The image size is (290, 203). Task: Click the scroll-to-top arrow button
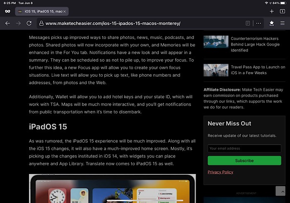280,191
